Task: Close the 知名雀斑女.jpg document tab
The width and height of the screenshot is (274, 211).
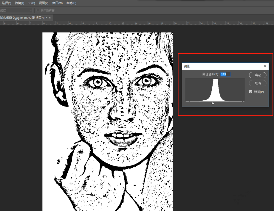Action: point(50,18)
